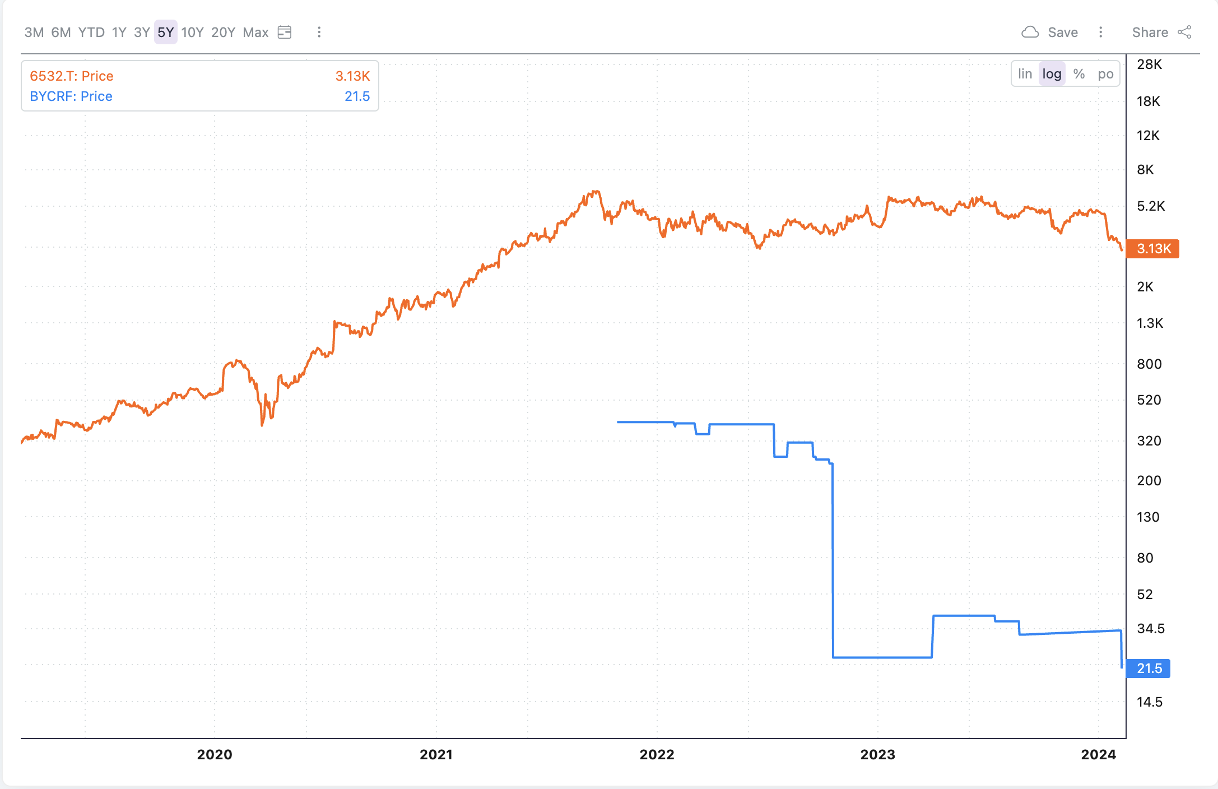Image resolution: width=1218 pixels, height=789 pixels.
Task: Click the Save text button
Action: pos(1063,33)
